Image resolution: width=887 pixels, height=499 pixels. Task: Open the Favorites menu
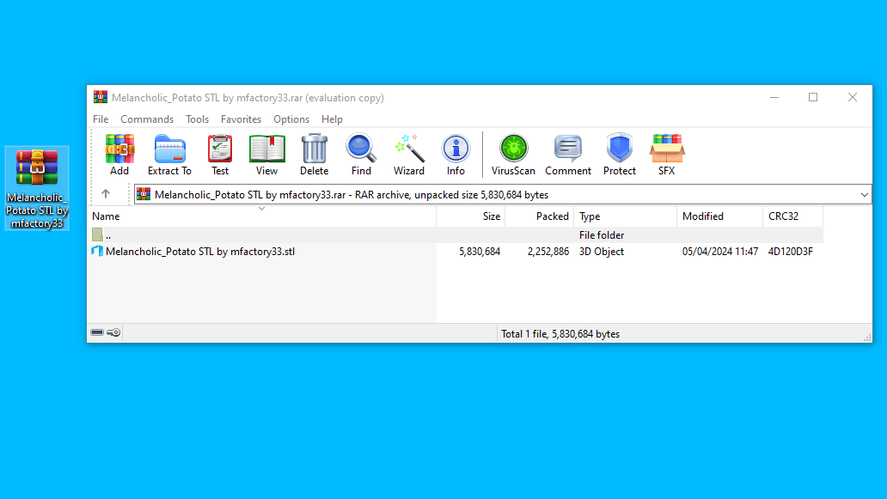[241, 119]
